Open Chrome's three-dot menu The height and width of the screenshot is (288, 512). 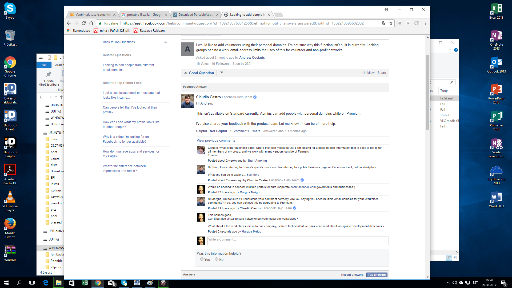tap(425, 23)
